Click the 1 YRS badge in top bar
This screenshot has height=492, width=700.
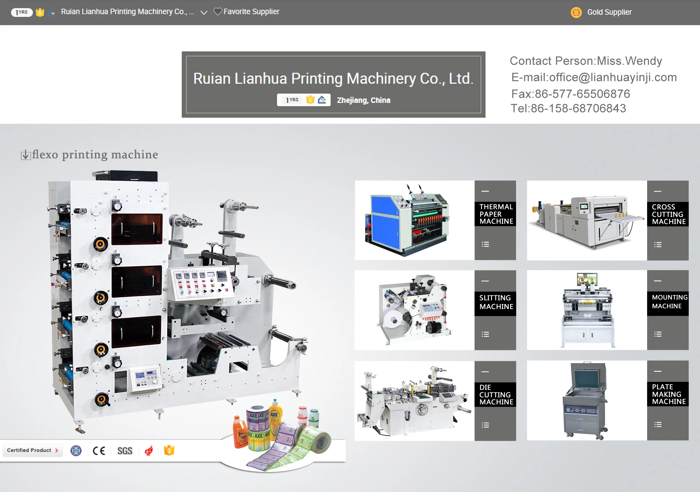[22, 12]
